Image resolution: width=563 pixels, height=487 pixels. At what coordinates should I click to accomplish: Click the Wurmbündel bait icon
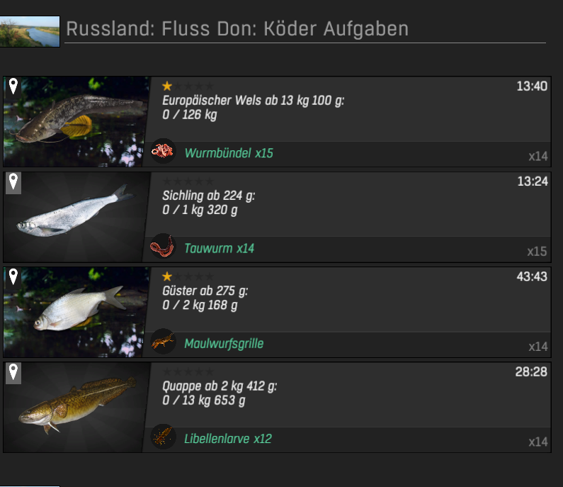163,151
